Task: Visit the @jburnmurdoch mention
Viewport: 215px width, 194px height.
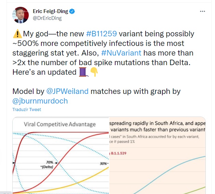Action: click(40, 101)
